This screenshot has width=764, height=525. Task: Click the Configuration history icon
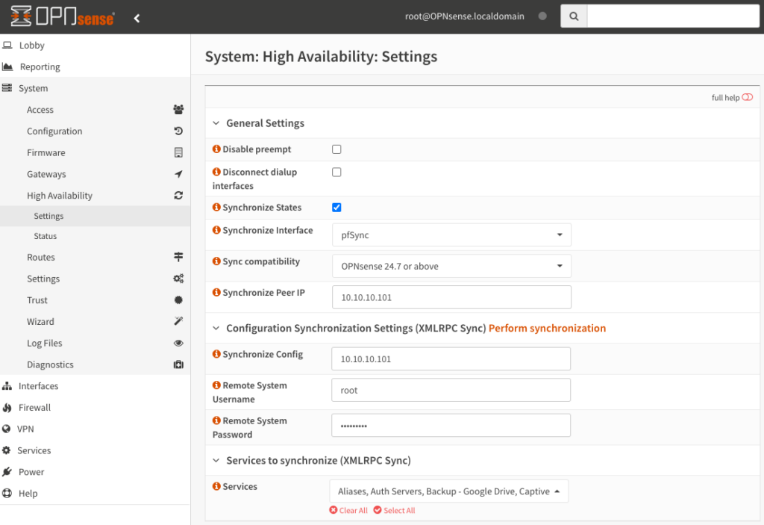pos(178,131)
